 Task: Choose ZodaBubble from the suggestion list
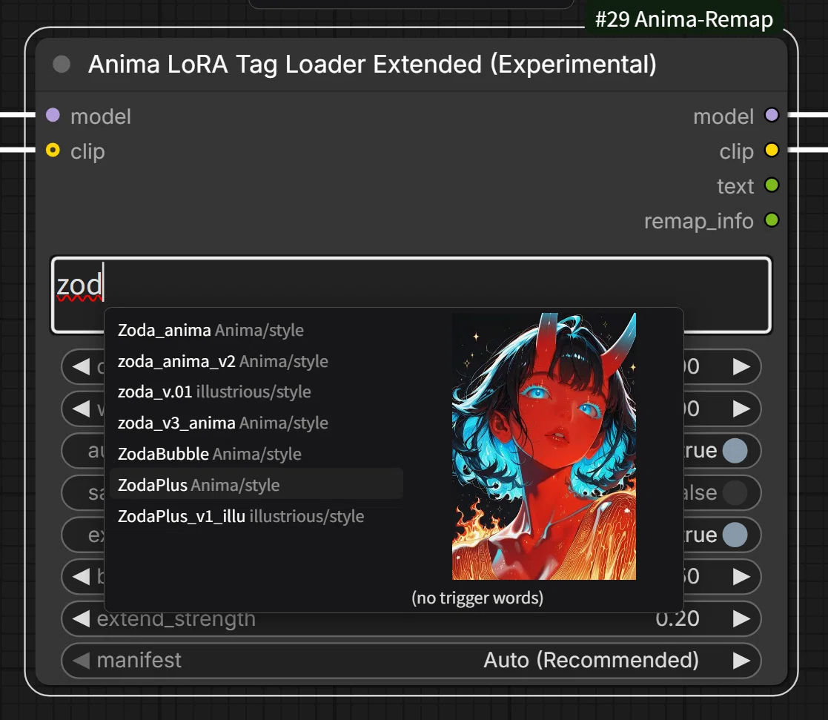click(x=256, y=455)
